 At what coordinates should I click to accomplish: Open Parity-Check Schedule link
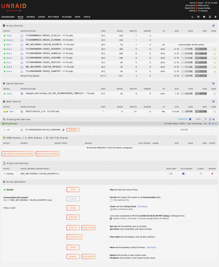(x=142, y=206)
